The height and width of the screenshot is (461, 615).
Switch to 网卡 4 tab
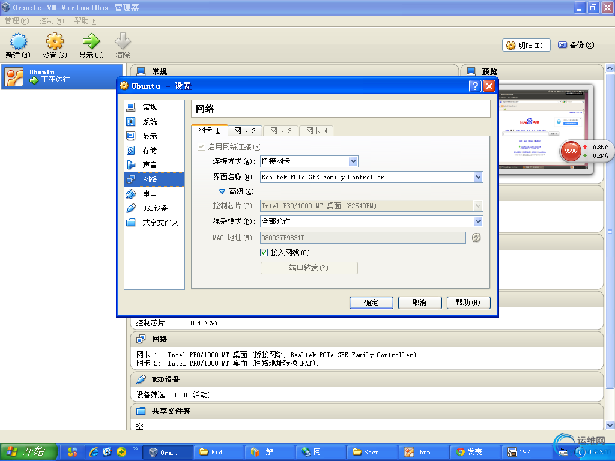pyautogui.click(x=317, y=130)
